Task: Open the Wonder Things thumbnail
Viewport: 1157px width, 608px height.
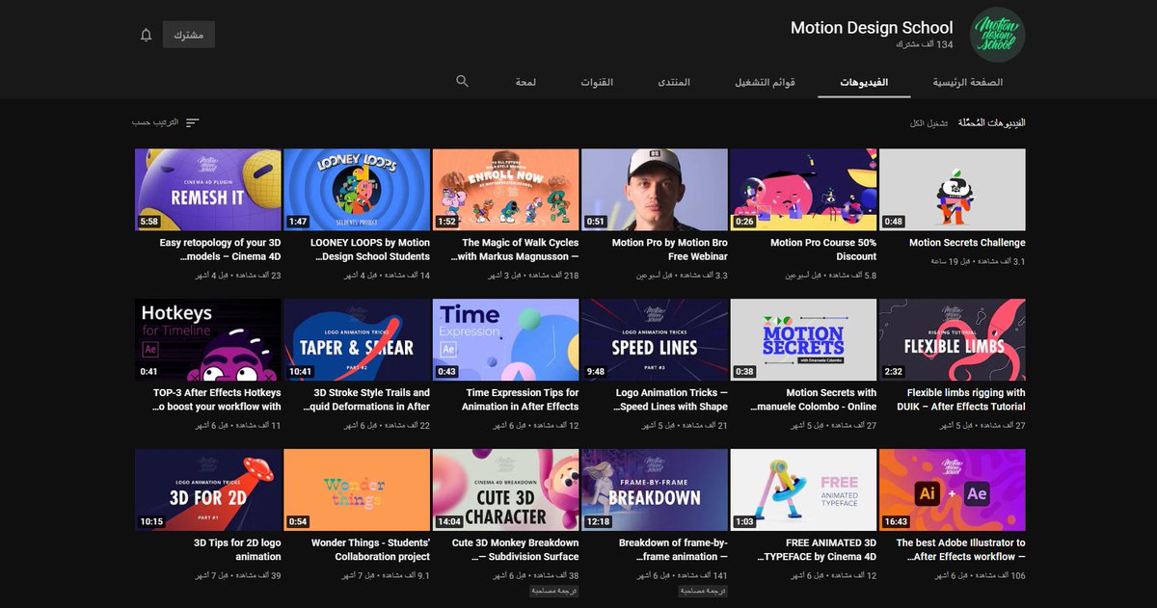Action: point(357,489)
